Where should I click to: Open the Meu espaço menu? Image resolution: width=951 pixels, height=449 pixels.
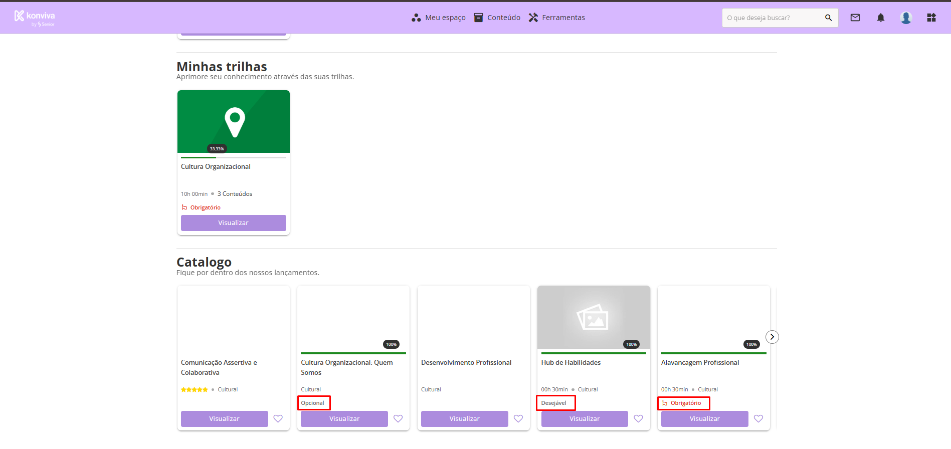point(439,18)
